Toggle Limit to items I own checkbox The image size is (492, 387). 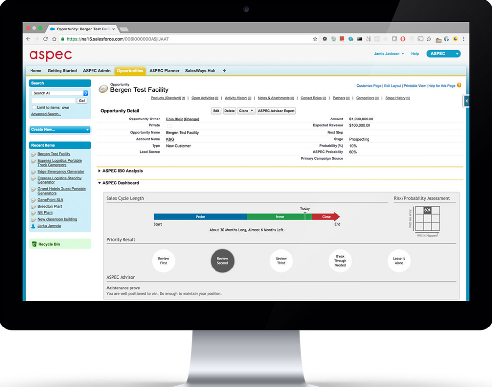click(x=34, y=107)
